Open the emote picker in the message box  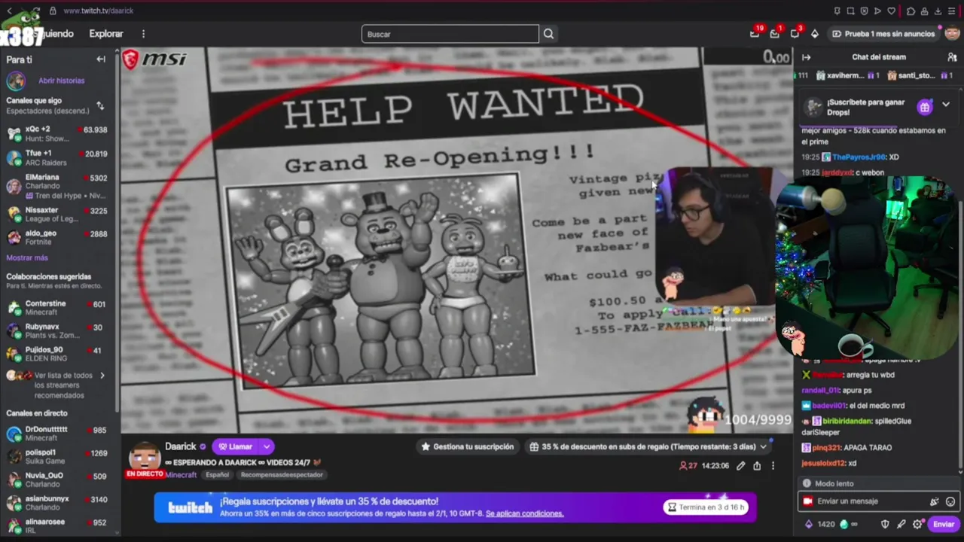click(x=950, y=501)
